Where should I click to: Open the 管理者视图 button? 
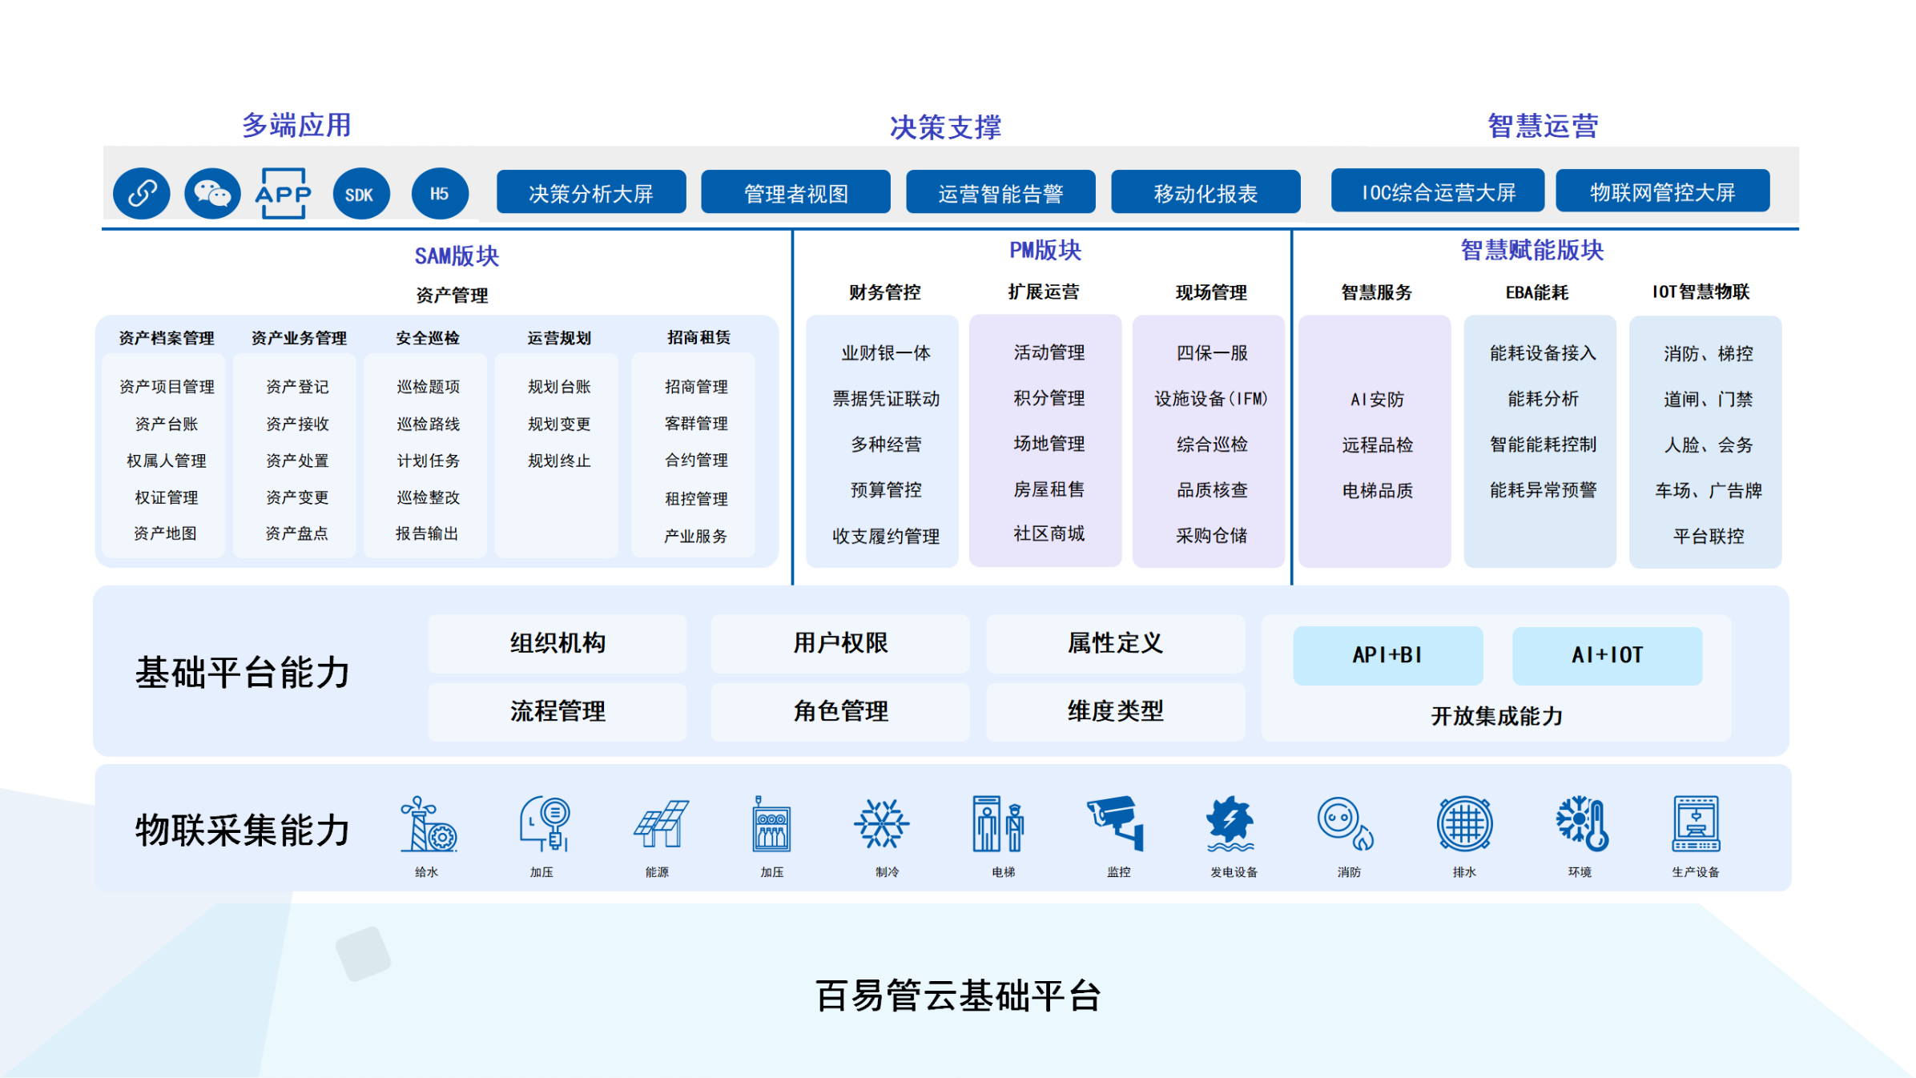point(795,192)
